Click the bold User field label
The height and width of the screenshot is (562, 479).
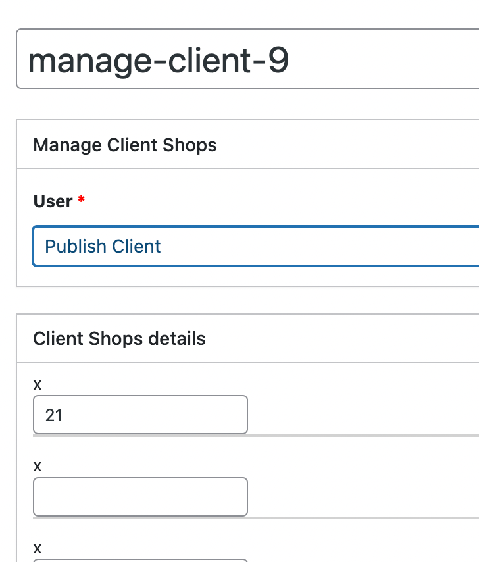(x=53, y=201)
